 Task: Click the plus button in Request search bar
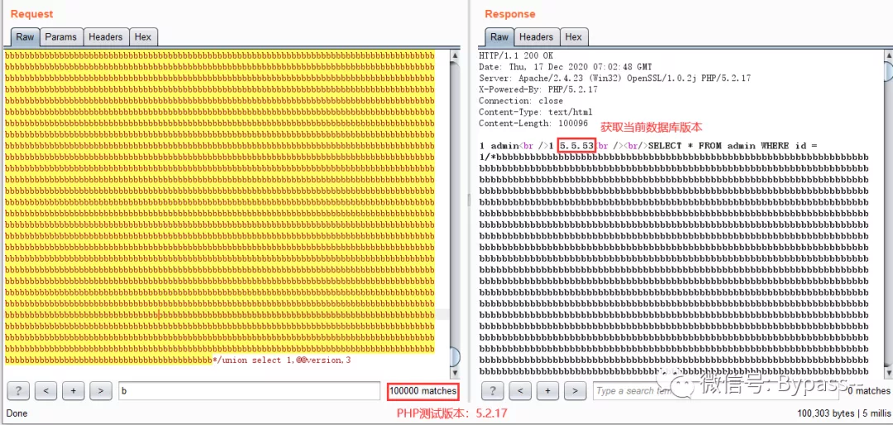coord(73,391)
